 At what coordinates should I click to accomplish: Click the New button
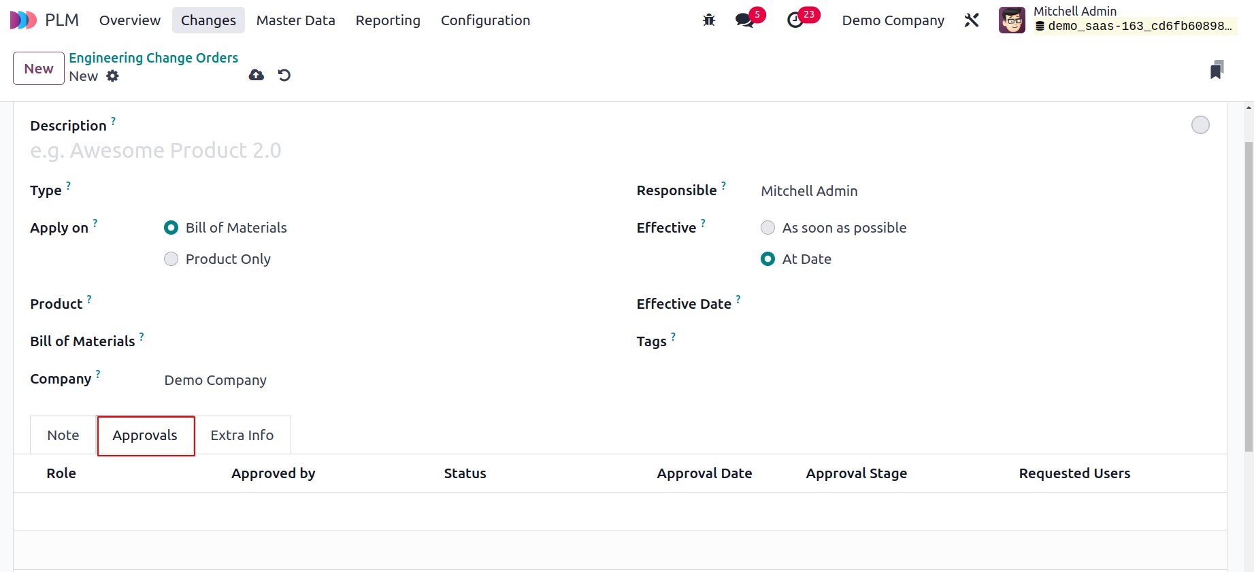click(39, 69)
